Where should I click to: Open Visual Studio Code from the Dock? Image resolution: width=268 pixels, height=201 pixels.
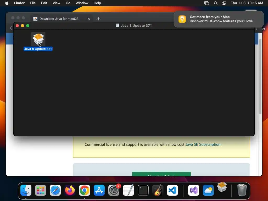(172, 190)
